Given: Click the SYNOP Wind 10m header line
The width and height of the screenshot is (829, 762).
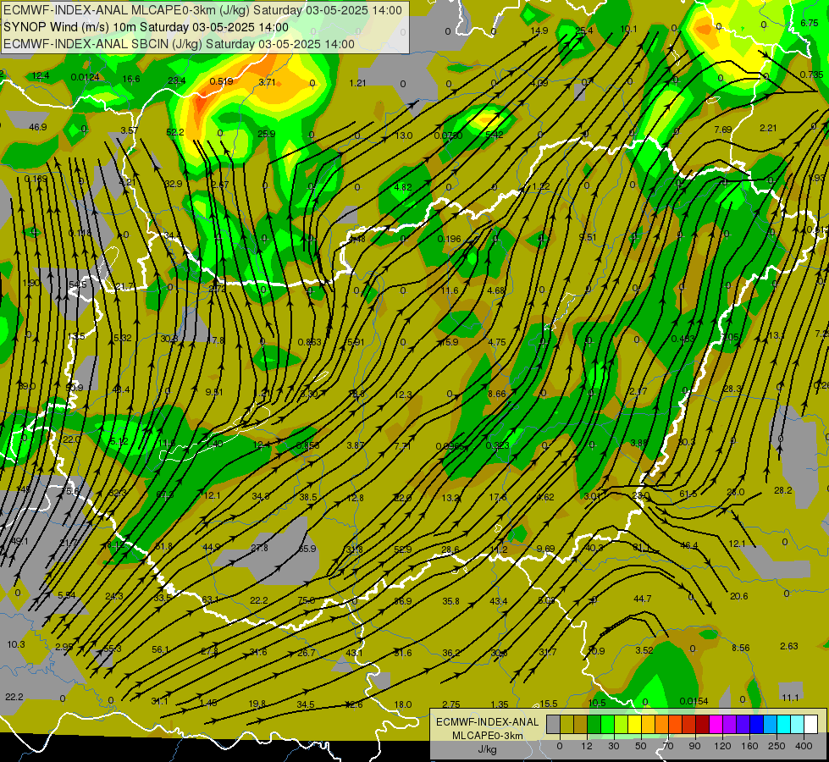Looking at the screenshot, I should tap(146, 27).
